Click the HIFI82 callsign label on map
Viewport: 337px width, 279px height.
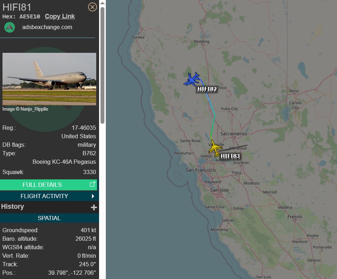207,89
